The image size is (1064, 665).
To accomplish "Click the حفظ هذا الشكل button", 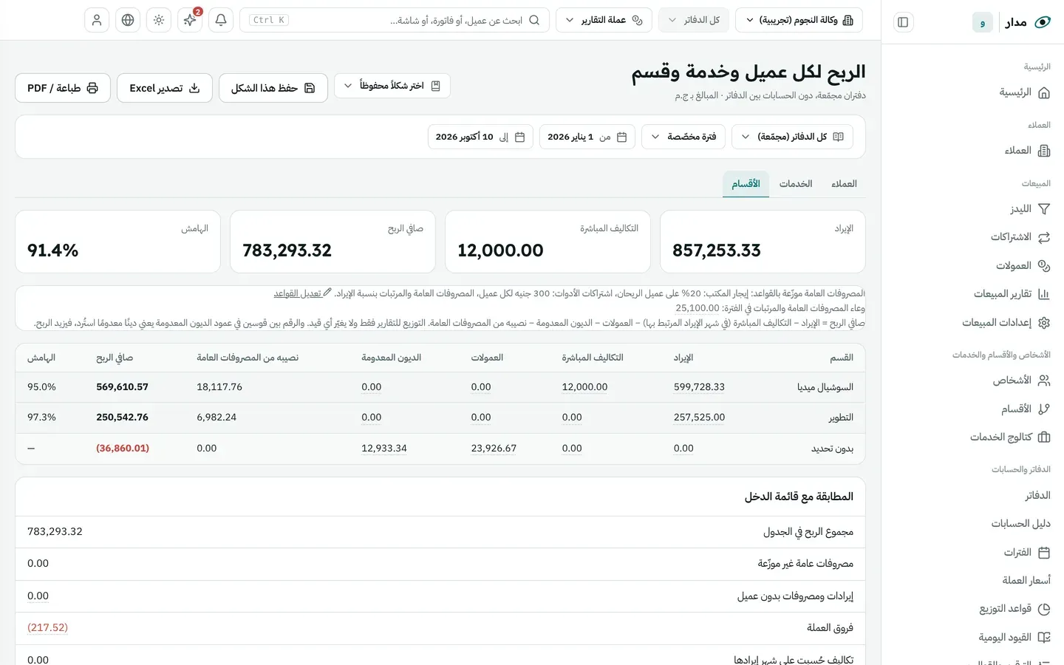I will coord(273,88).
